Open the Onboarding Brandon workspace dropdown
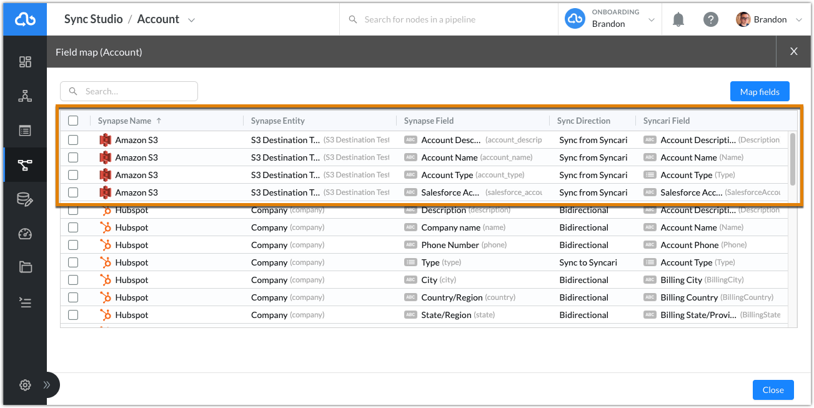This screenshot has height=408, width=814. coord(652,20)
